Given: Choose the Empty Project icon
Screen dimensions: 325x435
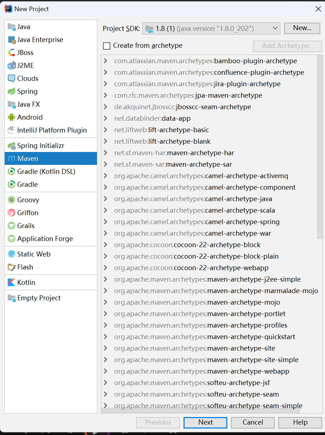Looking at the screenshot, I should tap(11, 298).
